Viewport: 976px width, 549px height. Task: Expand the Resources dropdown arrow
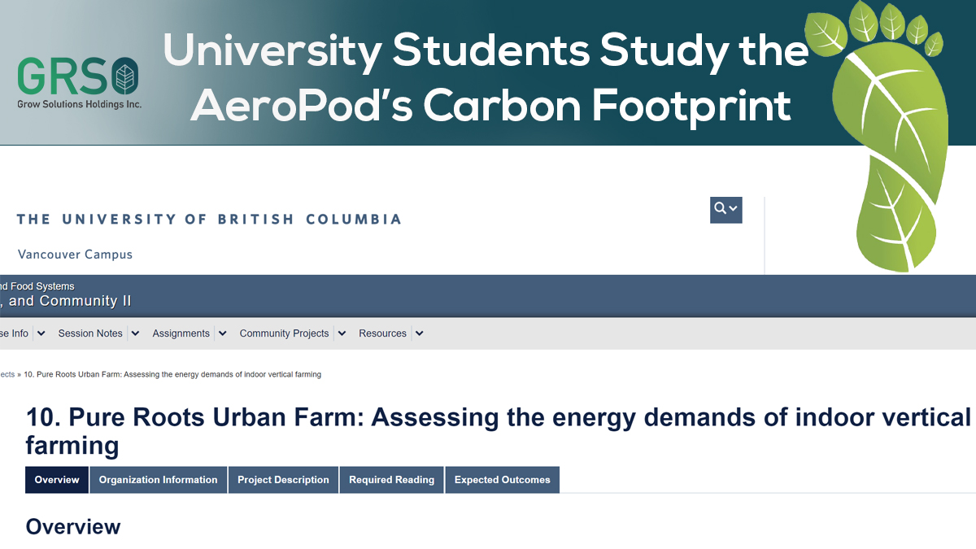pyautogui.click(x=419, y=333)
